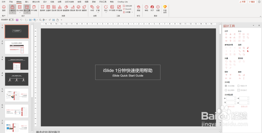Image resolution: width=262 pixels, height=133 pixels.
Task: Click the red cursor arrow selection icon
Action: click(248, 51)
